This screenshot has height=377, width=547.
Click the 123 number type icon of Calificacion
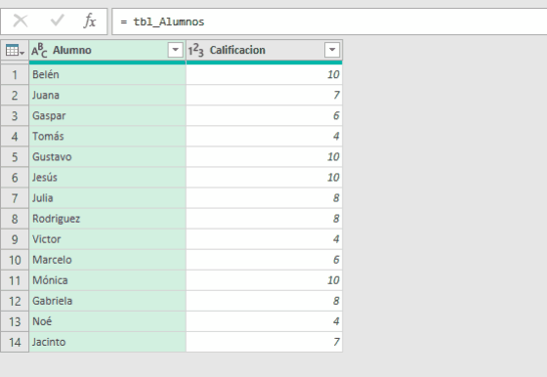195,51
